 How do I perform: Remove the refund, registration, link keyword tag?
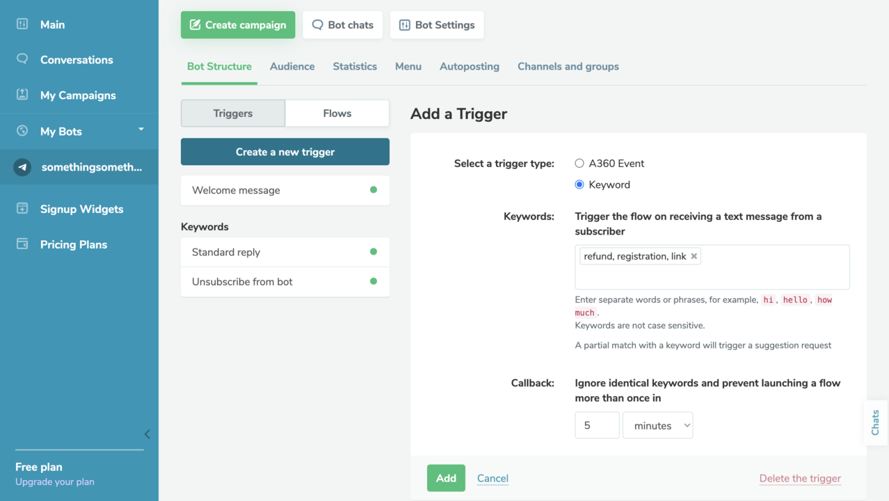[694, 256]
